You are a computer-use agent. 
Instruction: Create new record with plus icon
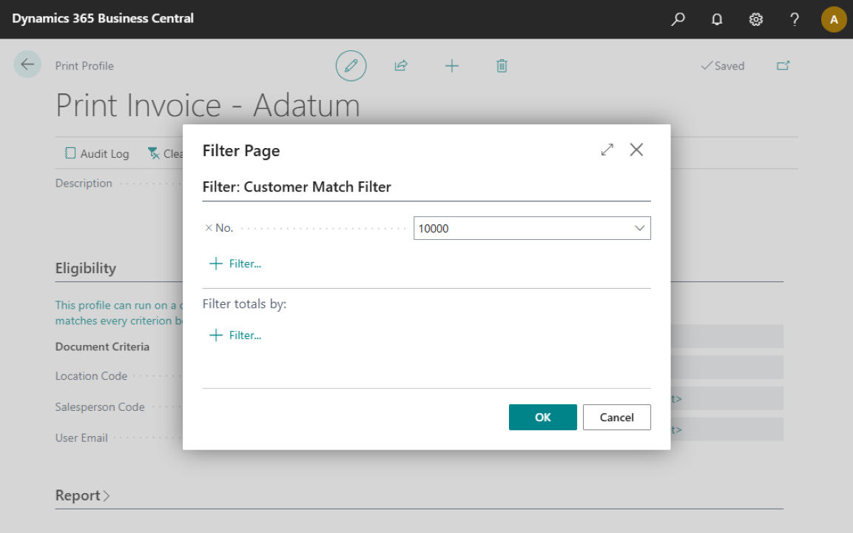coord(451,66)
